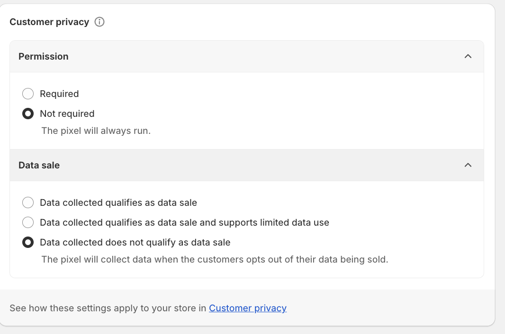505x334 pixels.
Task: Select the limited data use radio circle
Action: [28, 222]
